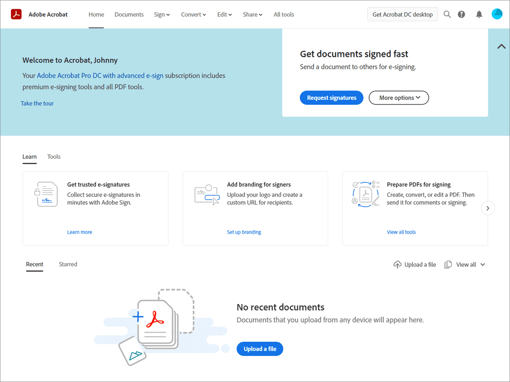Click Set up branding on the second card
510x382 pixels.
point(244,232)
